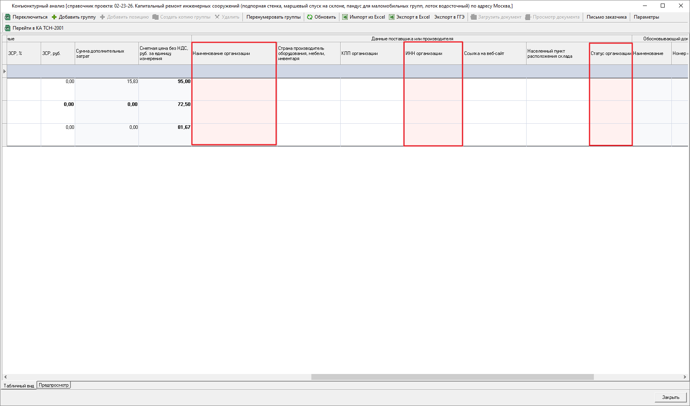The image size is (690, 406).
Task: Click the horizontal scrollbar thumb
Action: click(452, 377)
